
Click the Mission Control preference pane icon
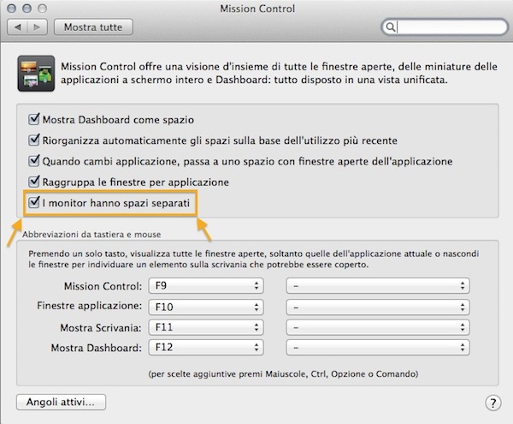pyautogui.click(x=36, y=74)
